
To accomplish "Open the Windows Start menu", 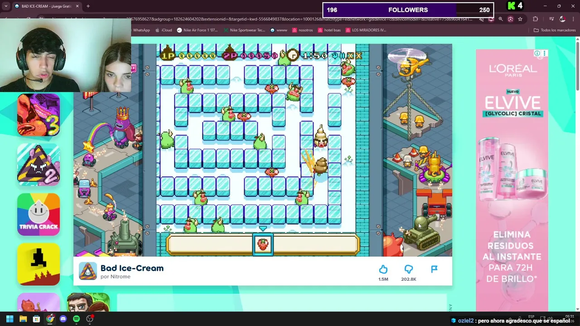I will (x=10, y=319).
